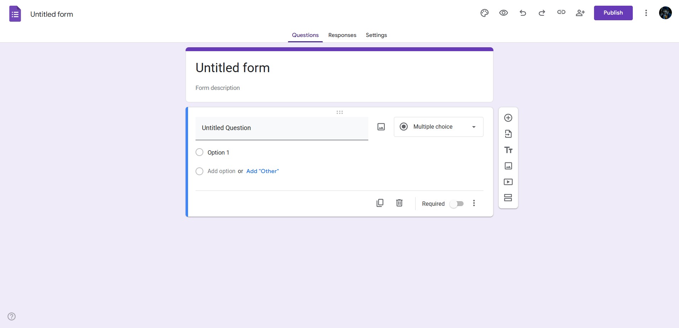This screenshot has height=328, width=679.
Task: Open the header's More options menu
Action: [x=646, y=13]
